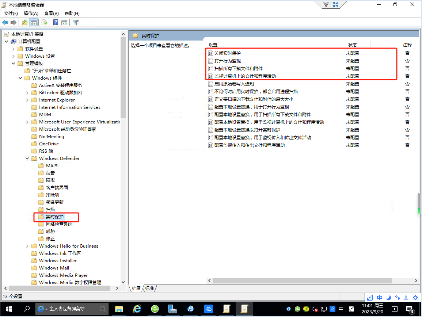
Task: Click the tree pane vertical scrollbar thumb
Action: click(123, 77)
